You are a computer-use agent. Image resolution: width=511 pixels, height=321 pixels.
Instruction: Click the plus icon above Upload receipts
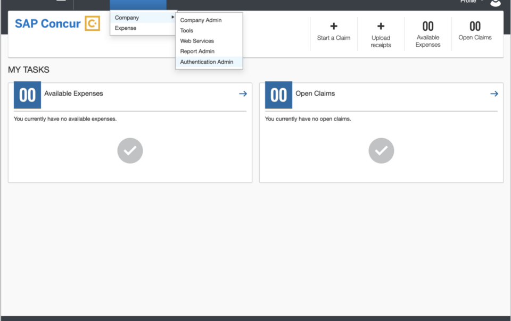[381, 26]
